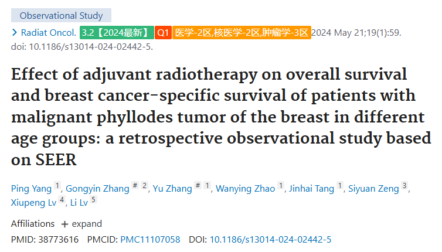Open author Yu Zhang
The image size is (442, 252).
click(172, 188)
